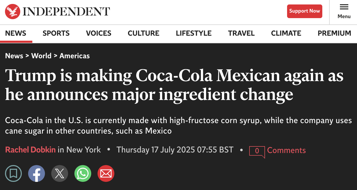The width and height of the screenshot is (357, 190).
Task: Switch to the CULTURE tab
Action: click(144, 33)
